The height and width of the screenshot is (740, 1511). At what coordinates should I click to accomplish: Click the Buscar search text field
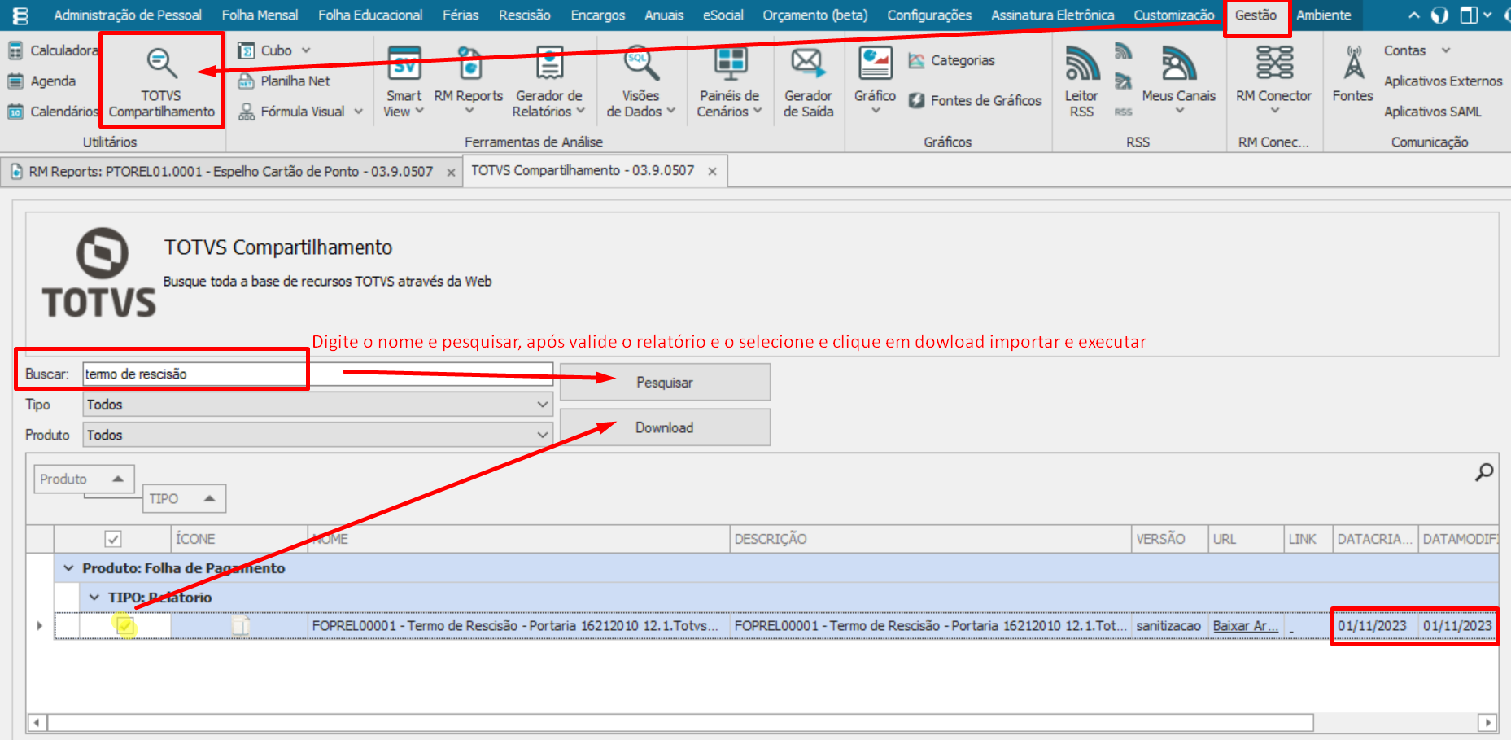pos(318,374)
